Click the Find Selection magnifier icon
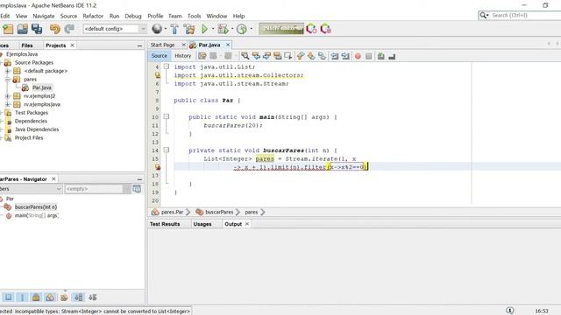Image resolution: width=561 pixels, height=315 pixels. point(245,56)
